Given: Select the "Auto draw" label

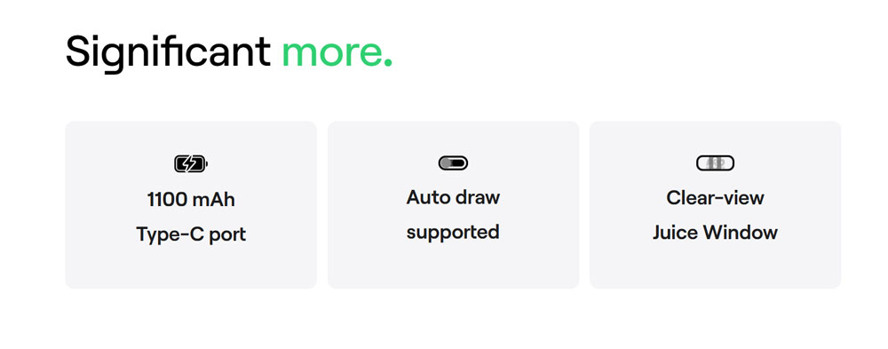Looking at the screenshot, I should (x=453, y=197).
